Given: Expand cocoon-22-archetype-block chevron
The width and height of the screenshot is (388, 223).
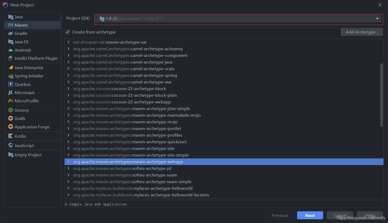Looking at the screenshot, I should tap(69, 89).
